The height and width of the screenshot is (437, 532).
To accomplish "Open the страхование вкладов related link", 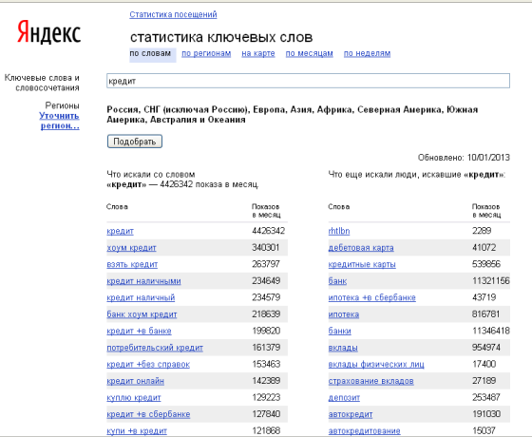I will tap(370, 381).
